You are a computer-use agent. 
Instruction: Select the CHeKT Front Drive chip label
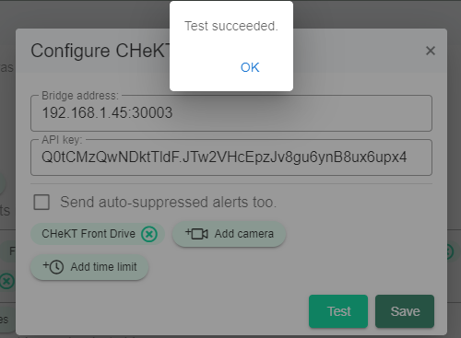tap(89, 234)
